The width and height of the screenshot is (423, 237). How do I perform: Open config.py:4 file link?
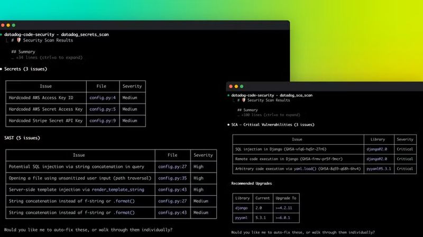click(103, 98)
